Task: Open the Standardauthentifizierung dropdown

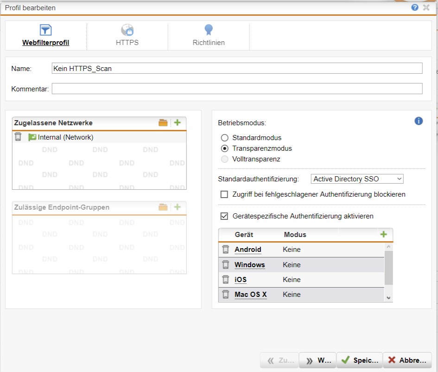Action: [357, 179]
